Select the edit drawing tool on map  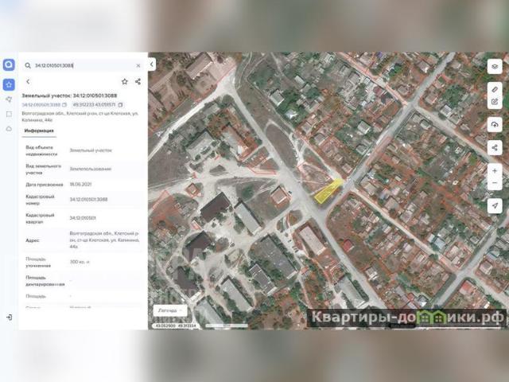(495, 102)
